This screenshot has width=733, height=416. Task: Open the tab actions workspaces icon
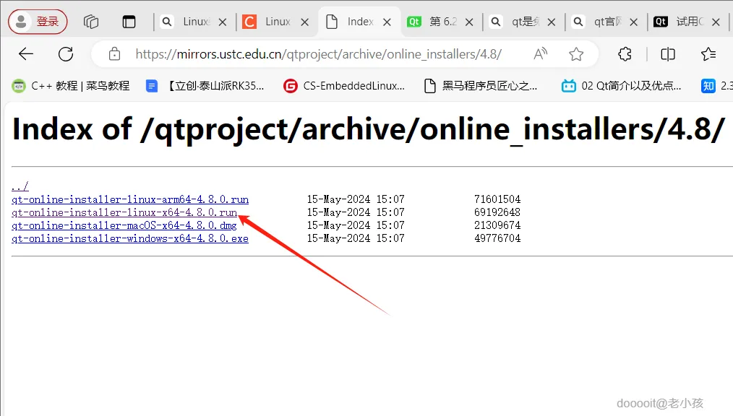[91, 22]
